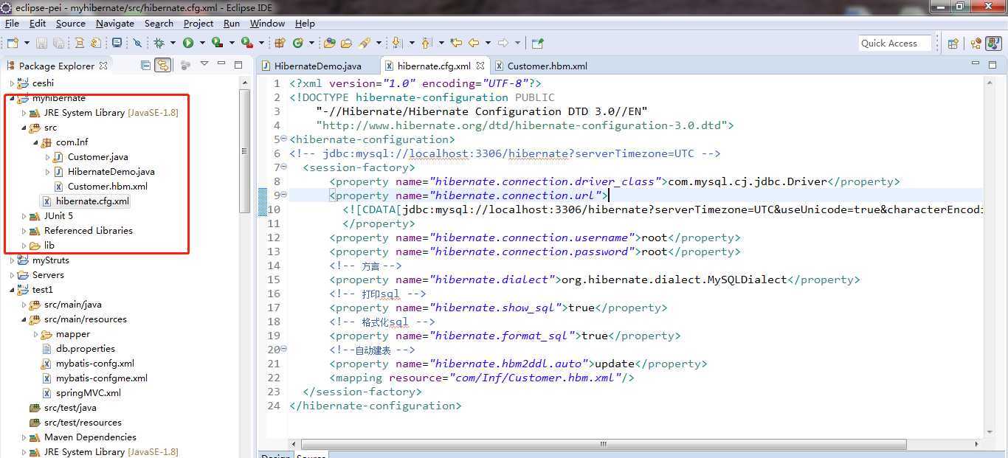Navigate Forward with right arrow
1008x458 pixels.
(503, 43)
